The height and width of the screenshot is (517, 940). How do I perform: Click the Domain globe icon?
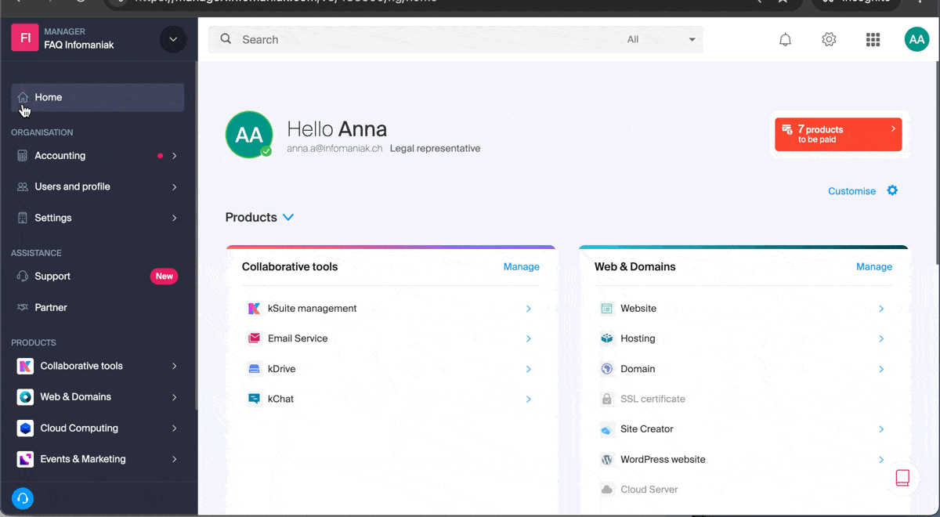click(606, 369)
